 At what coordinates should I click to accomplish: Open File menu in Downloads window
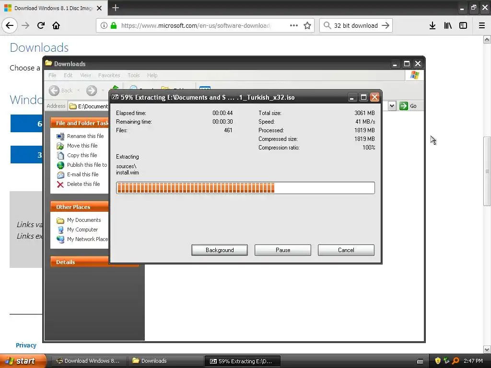[x=52, y=75]
